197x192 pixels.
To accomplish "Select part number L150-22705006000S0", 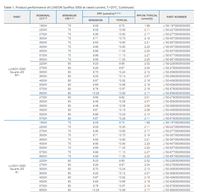I will (177, 127).
